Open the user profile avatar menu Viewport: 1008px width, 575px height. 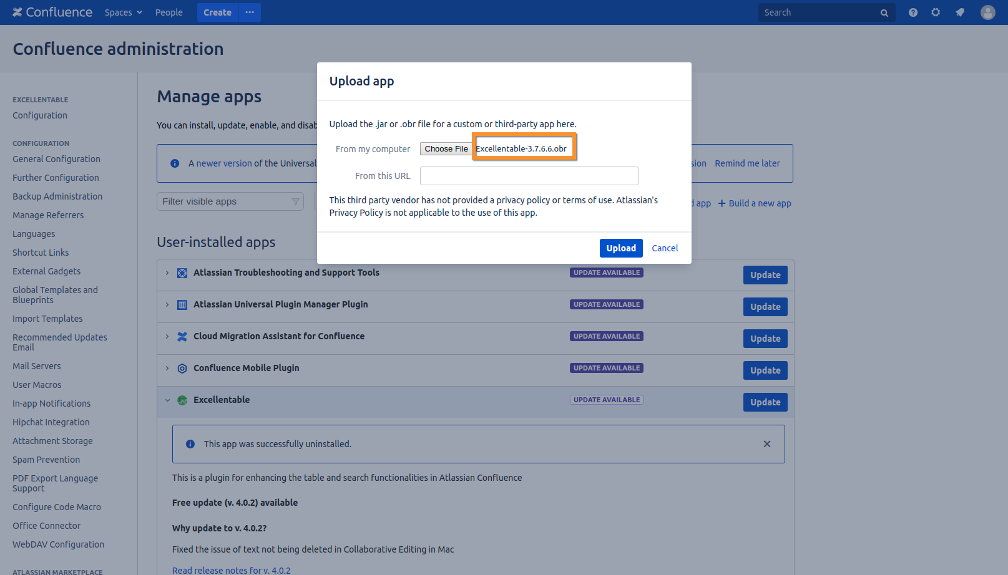[988, 12]
